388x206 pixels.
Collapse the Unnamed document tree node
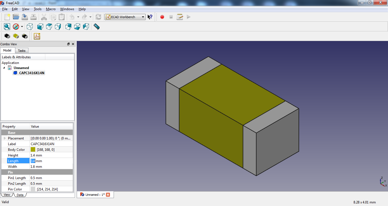point(4,68)
